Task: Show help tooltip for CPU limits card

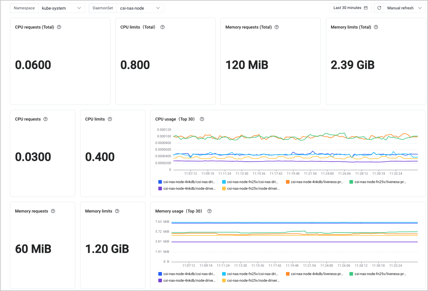Action: tap(110, 119)
